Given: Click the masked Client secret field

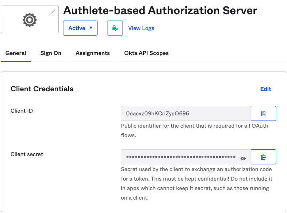Looking at the screenshot, I should pyautogui.click(x=186, y=157).
